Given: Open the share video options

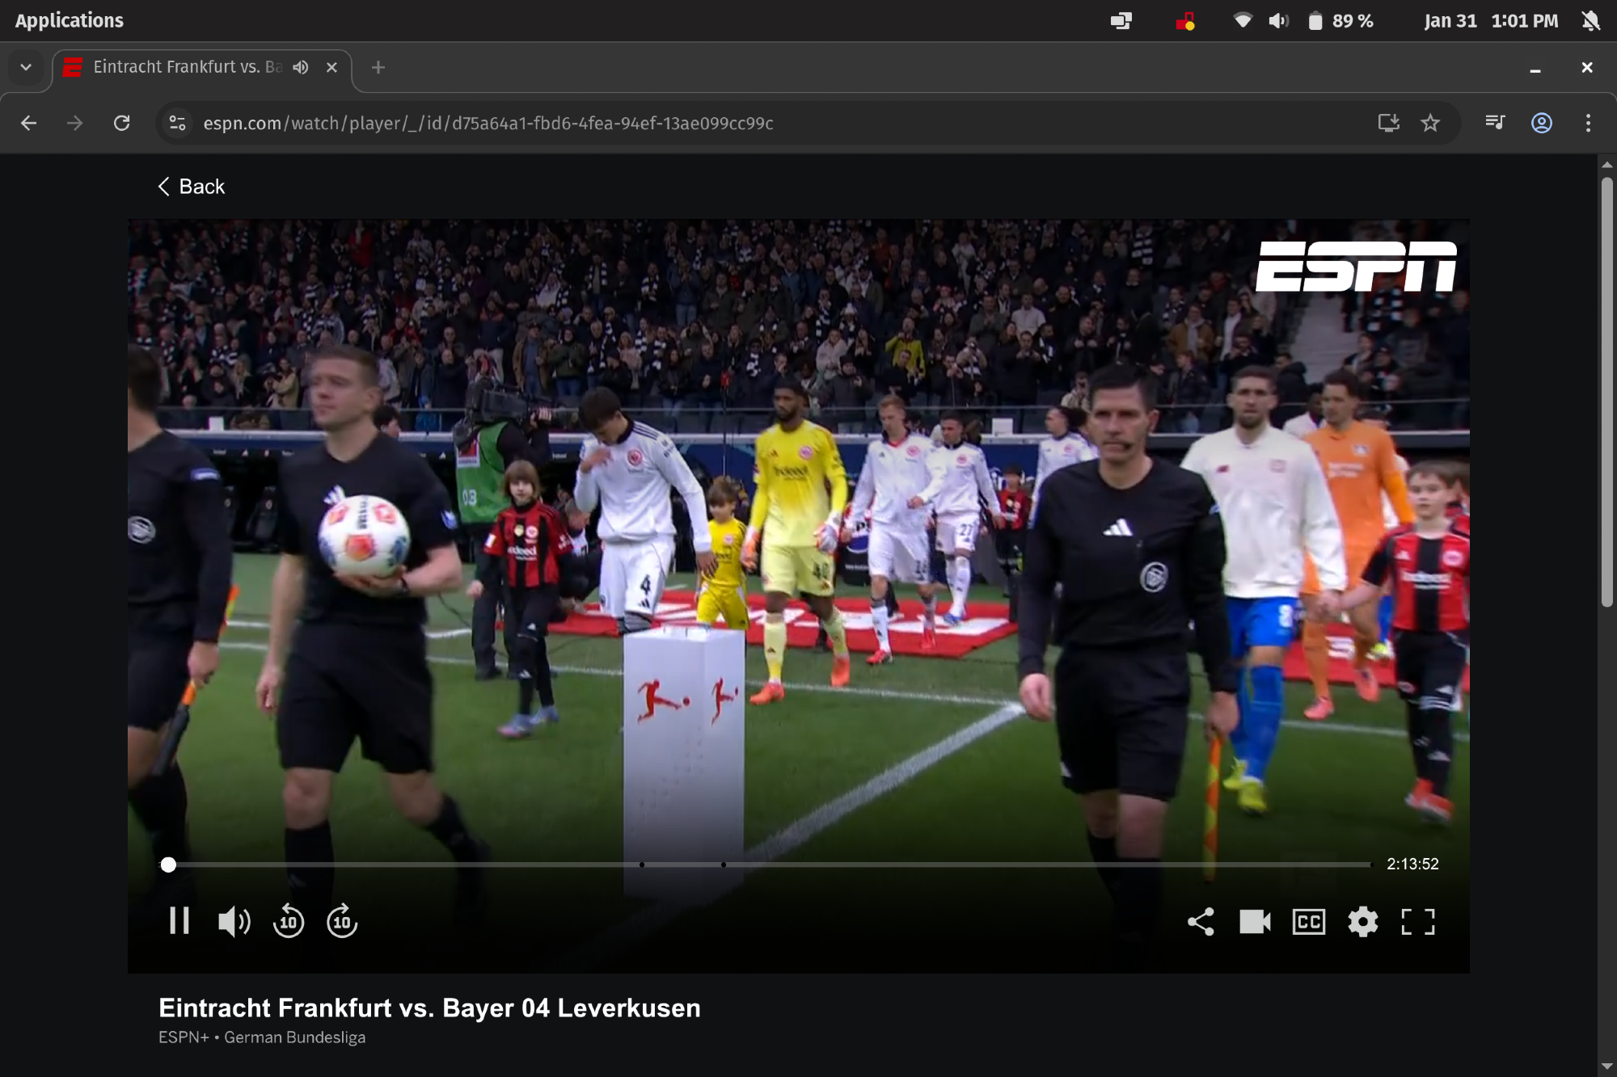Looking at the screenshot, I should pos(1201,921).
